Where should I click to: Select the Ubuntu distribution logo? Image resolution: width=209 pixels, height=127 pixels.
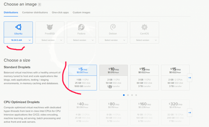18,27
